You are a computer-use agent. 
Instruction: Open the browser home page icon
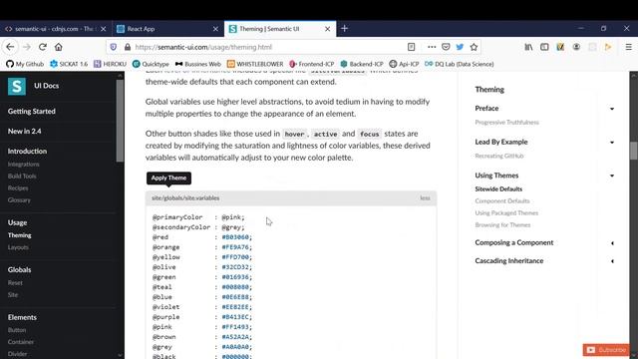(x=59, y=47)
